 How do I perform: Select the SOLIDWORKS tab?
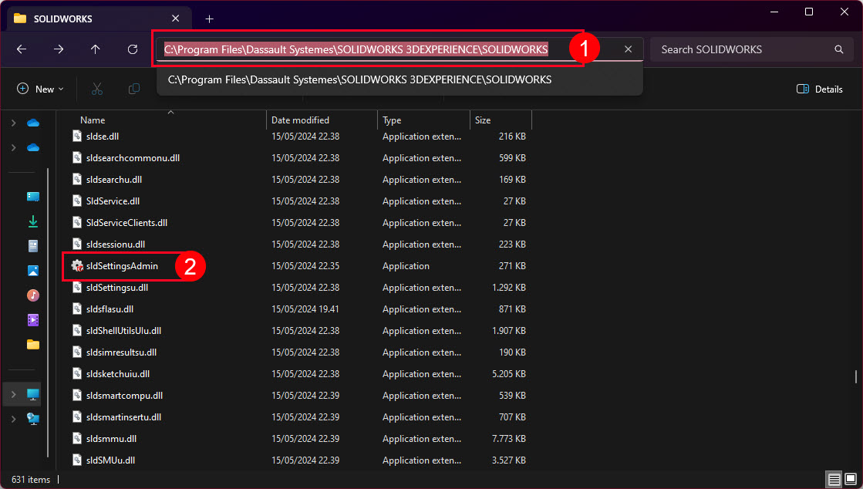coord(99,19)
